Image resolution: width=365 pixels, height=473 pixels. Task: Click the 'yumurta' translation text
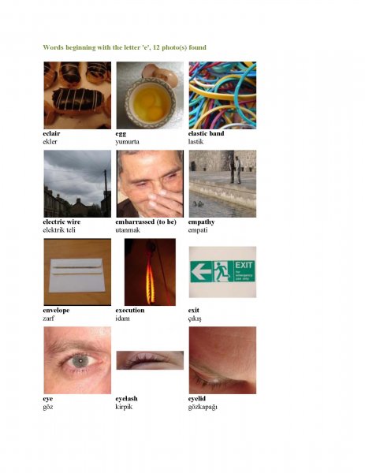click(127, 142)
